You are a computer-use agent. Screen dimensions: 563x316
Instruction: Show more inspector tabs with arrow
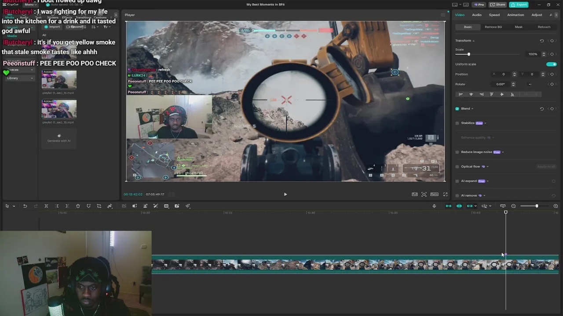click(x=556, y=15)
